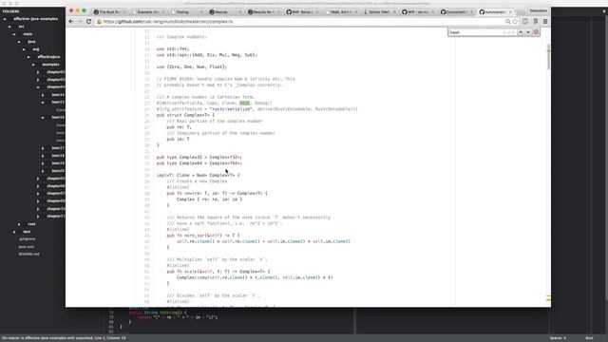Jump to next find result

pyautogui.click(x=528, y=32)
